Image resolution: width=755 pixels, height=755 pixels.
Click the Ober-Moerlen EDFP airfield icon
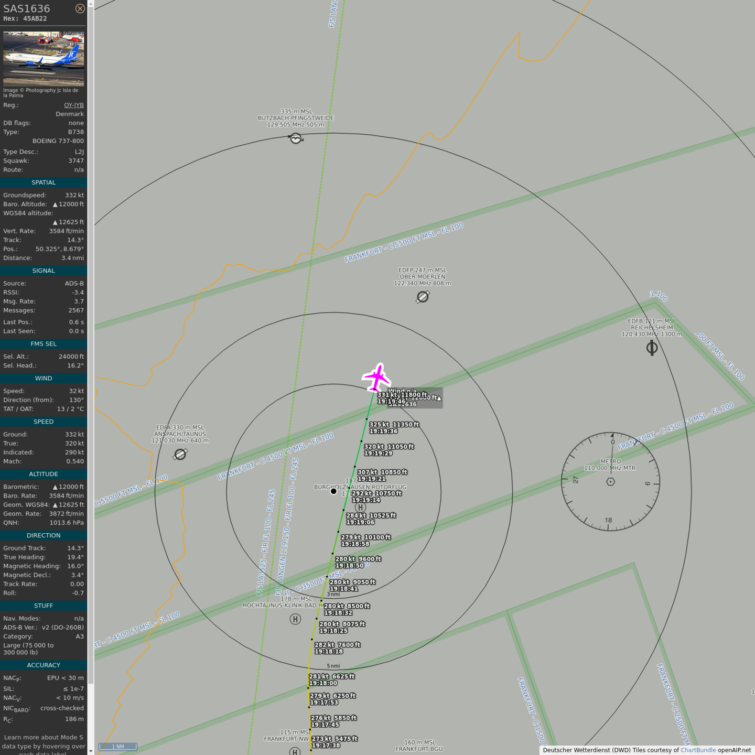coord(423,297)
